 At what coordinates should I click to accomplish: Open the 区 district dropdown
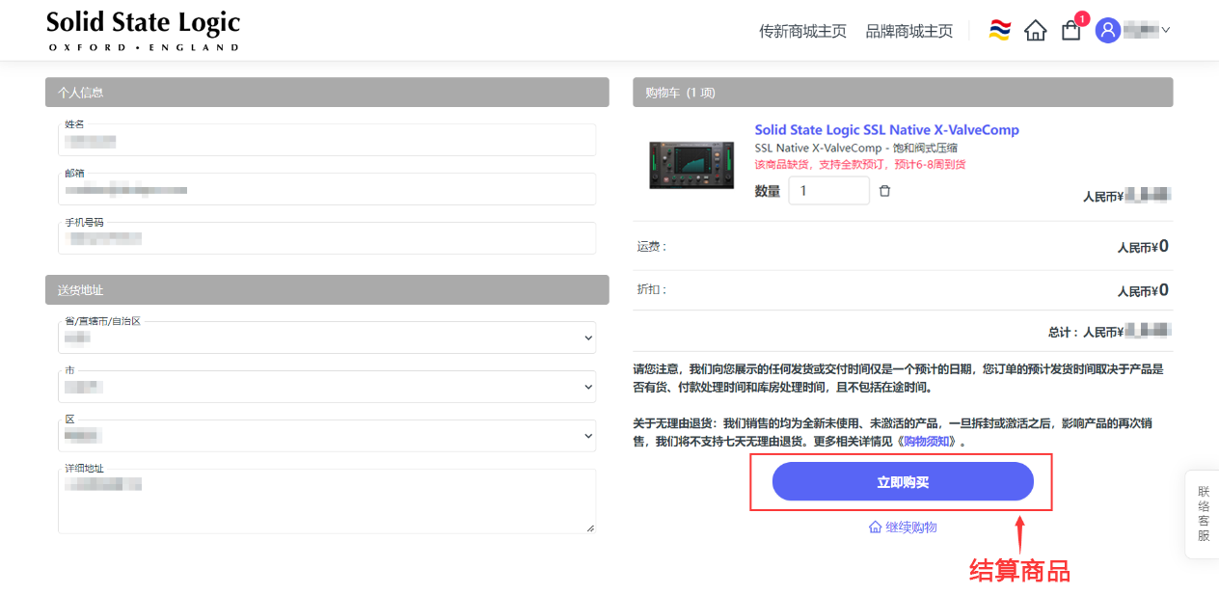click(x=327, y=436)
